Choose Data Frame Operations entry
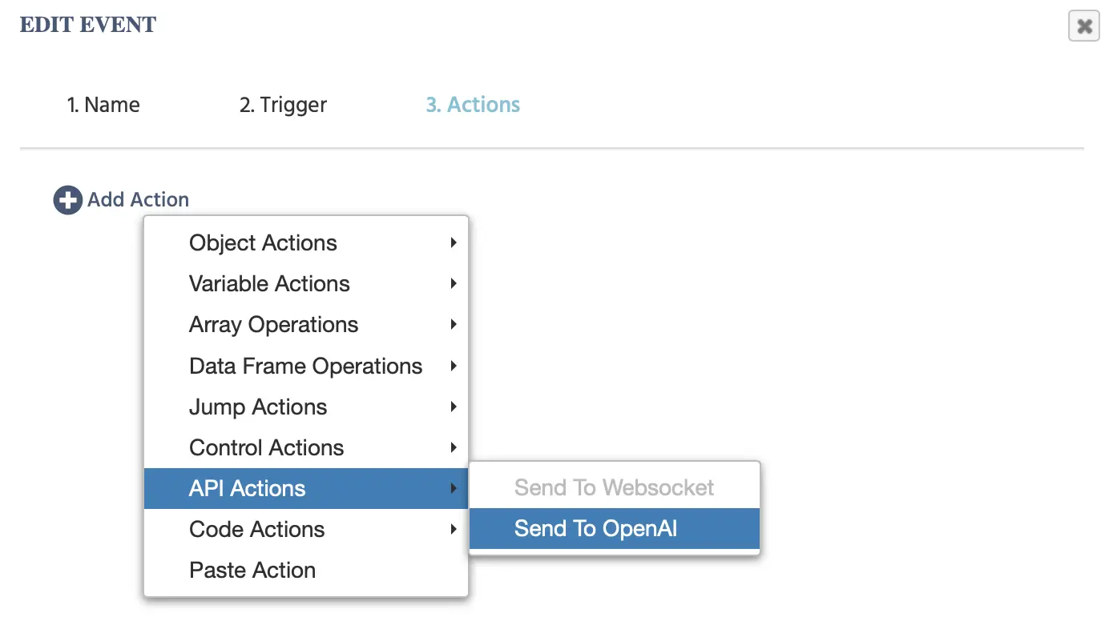The height and width of the screenshot is (621, 1109). click(x=305, y=366)
